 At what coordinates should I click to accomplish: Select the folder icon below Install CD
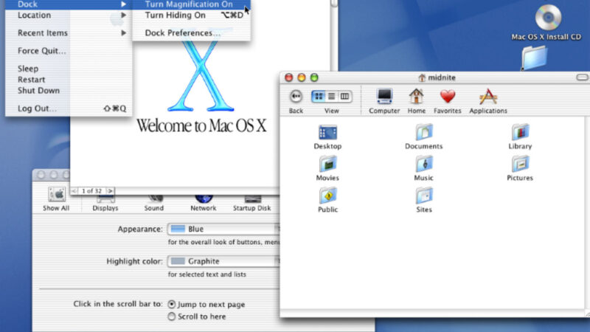[534, 58]
